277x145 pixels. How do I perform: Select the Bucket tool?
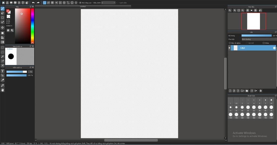click(x=2, y=38)
